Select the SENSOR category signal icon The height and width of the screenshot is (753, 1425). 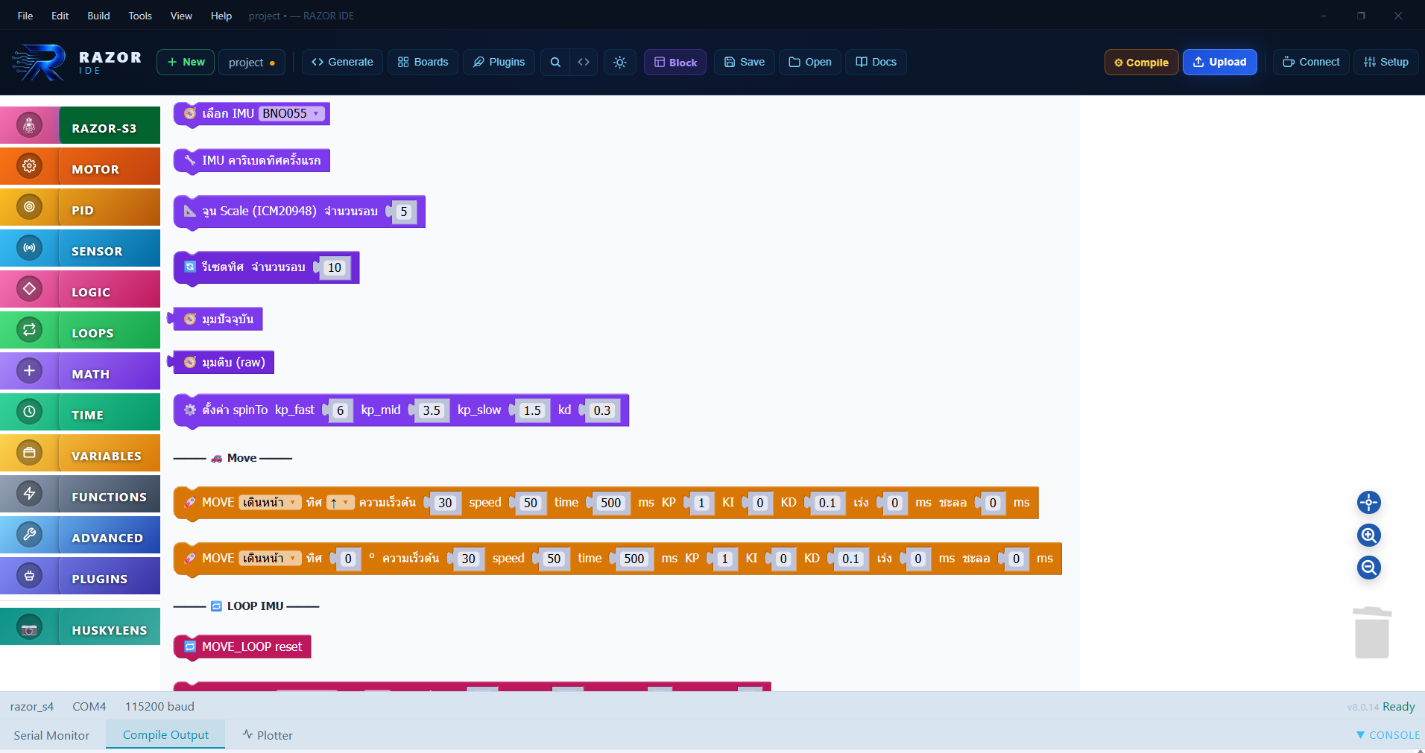(29, 248)
